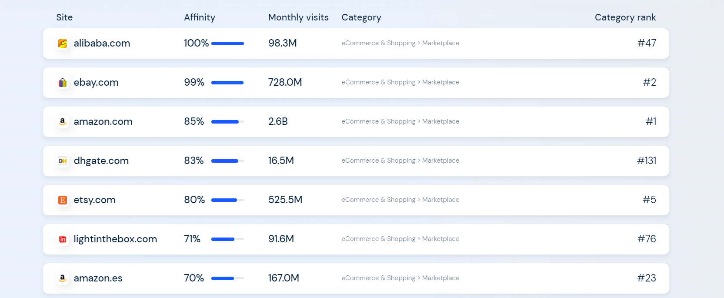Click the ebay.com 99% affinity bar

(x=227, y=83)
